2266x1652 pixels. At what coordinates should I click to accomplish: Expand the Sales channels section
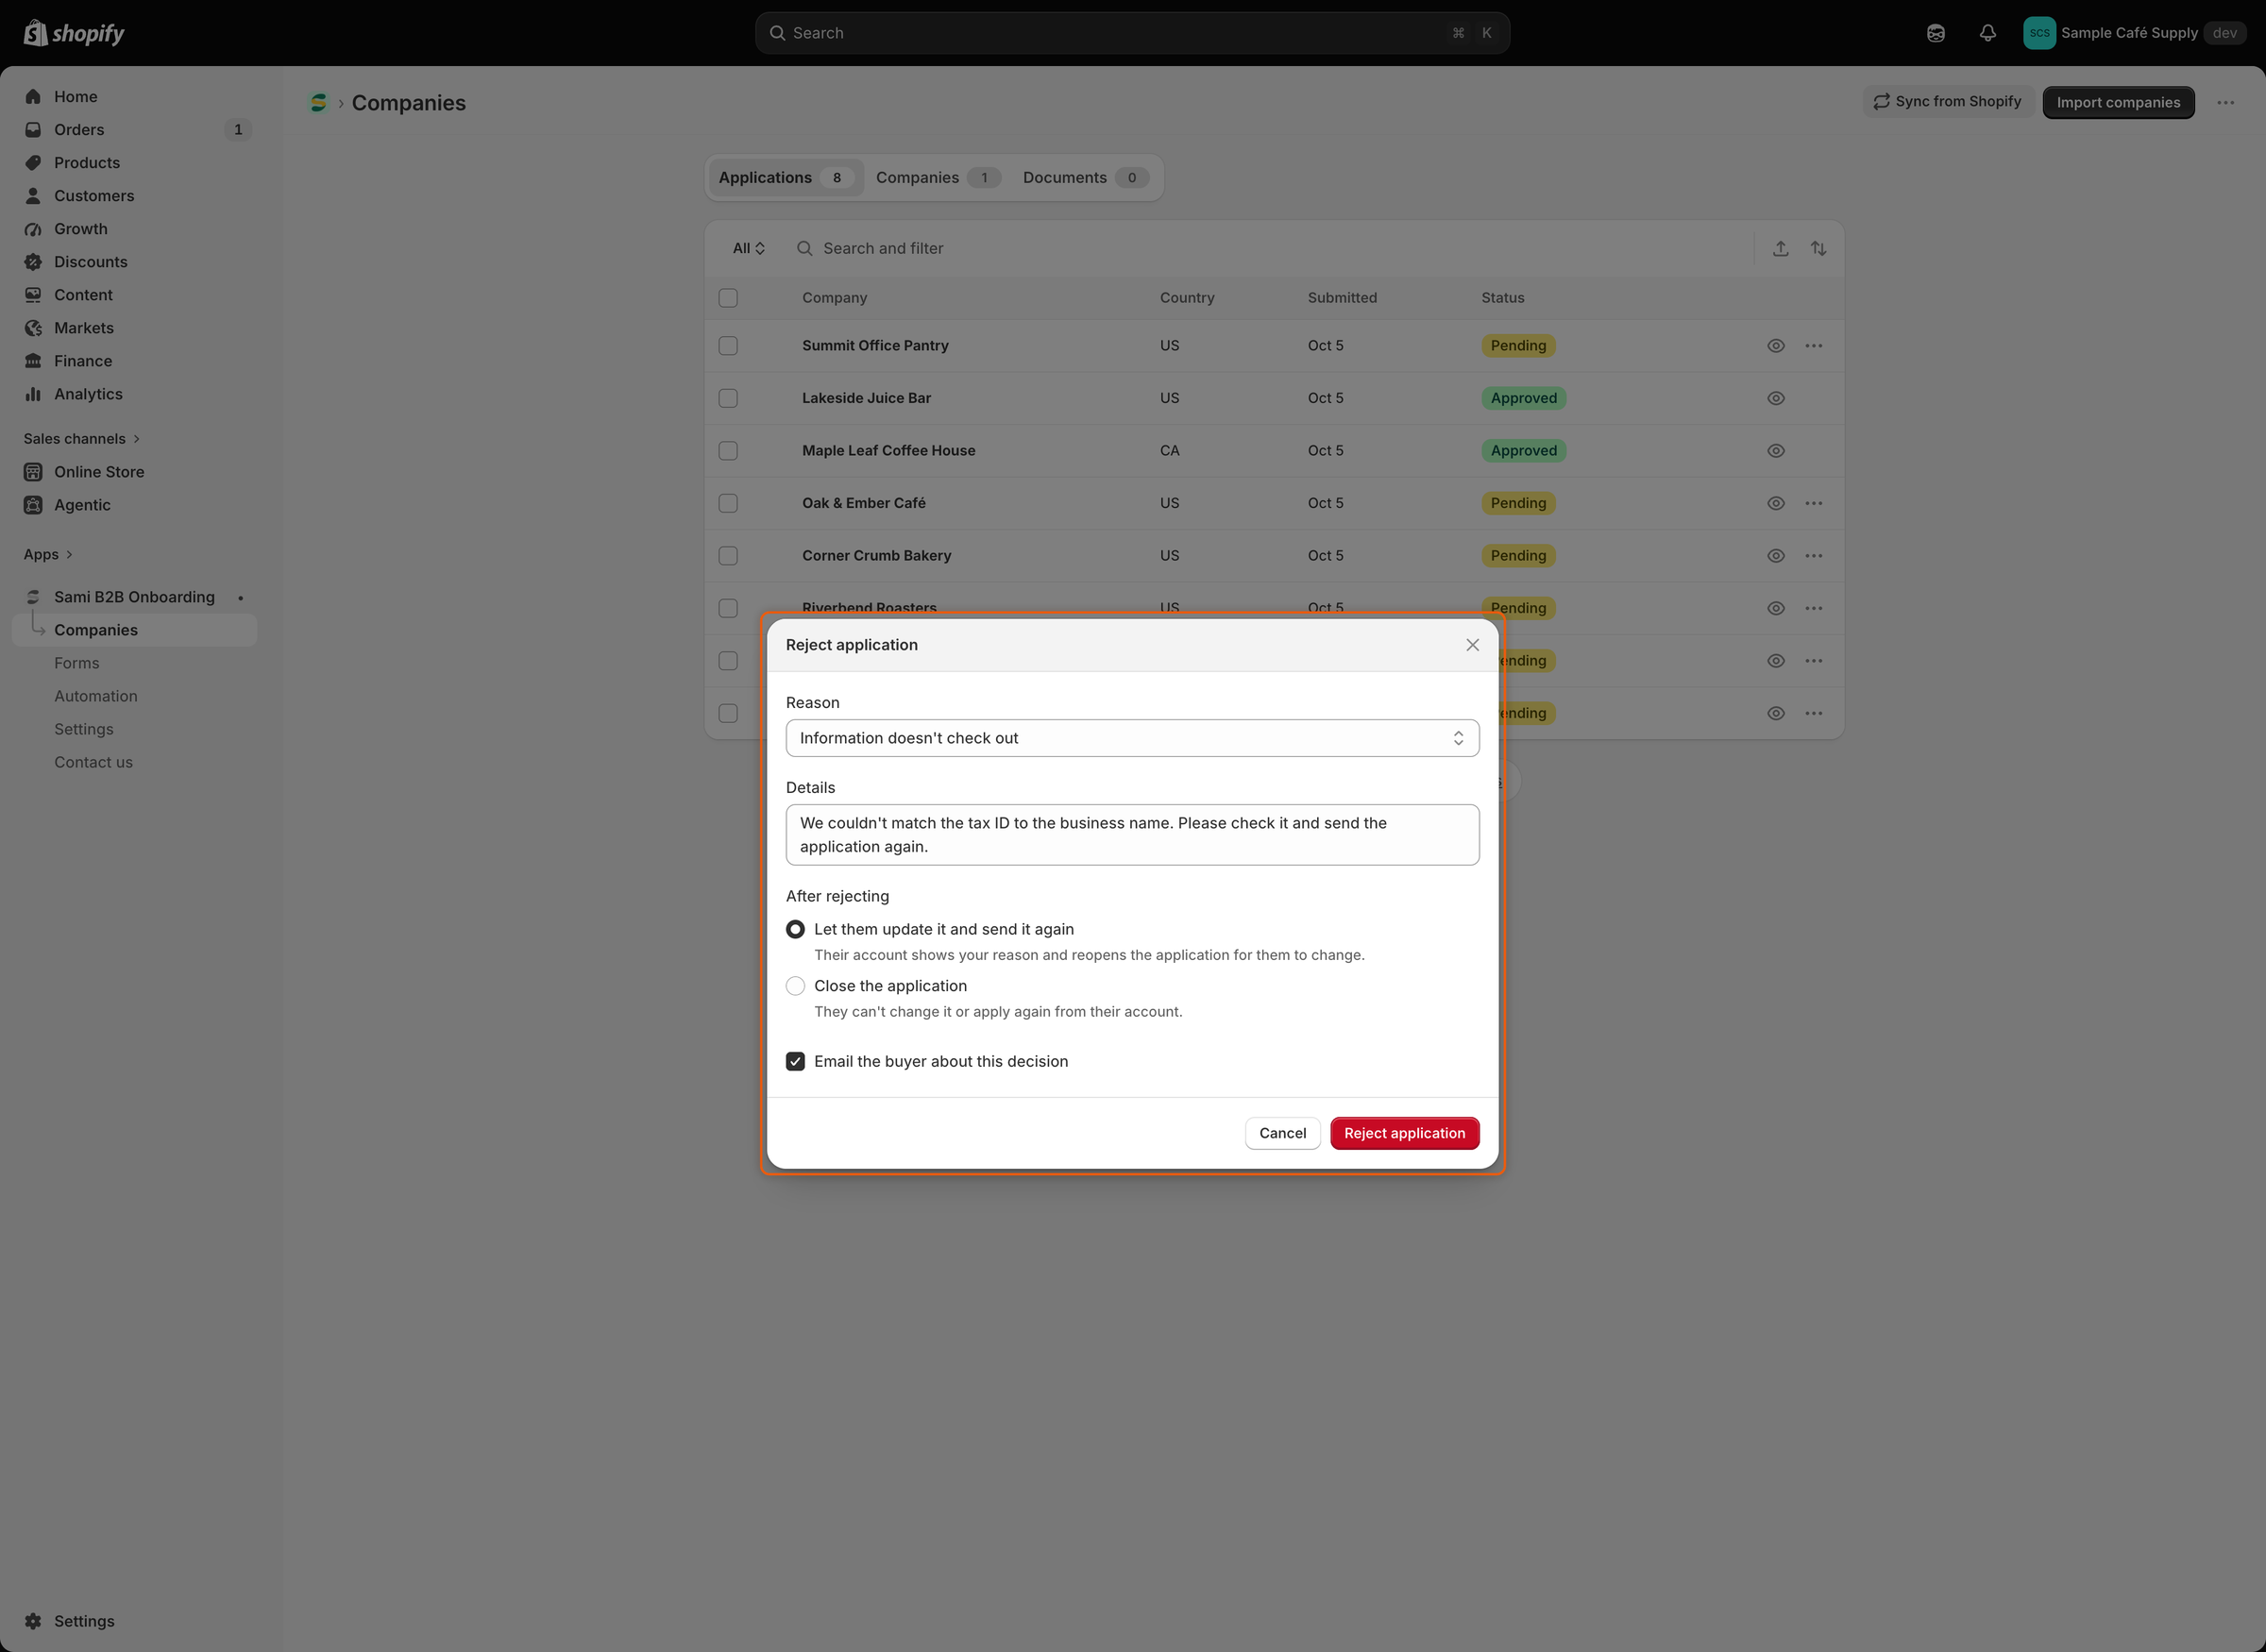click(82, 439)
